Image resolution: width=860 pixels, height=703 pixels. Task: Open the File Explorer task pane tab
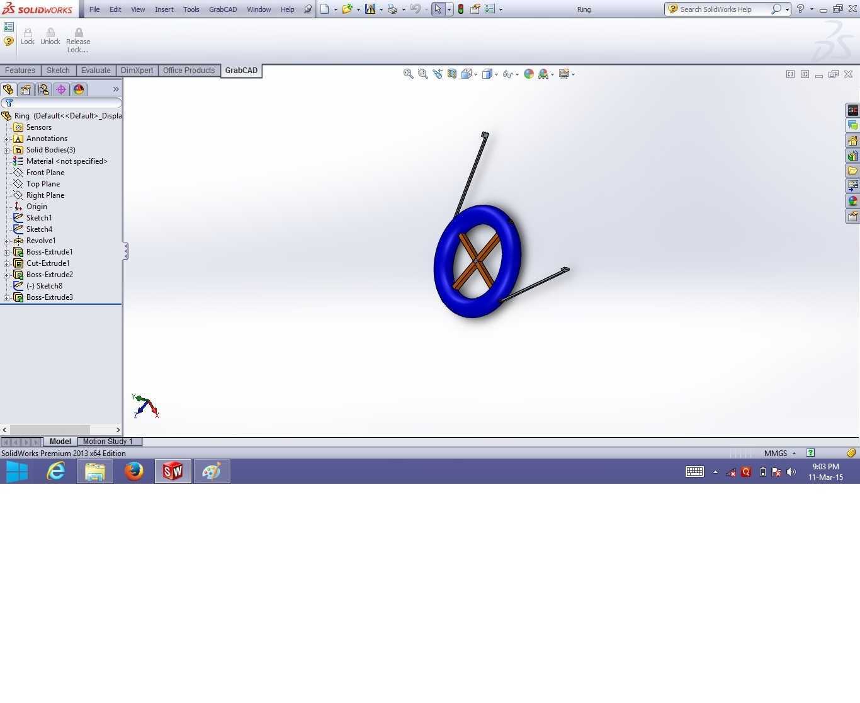click(852, 171)
